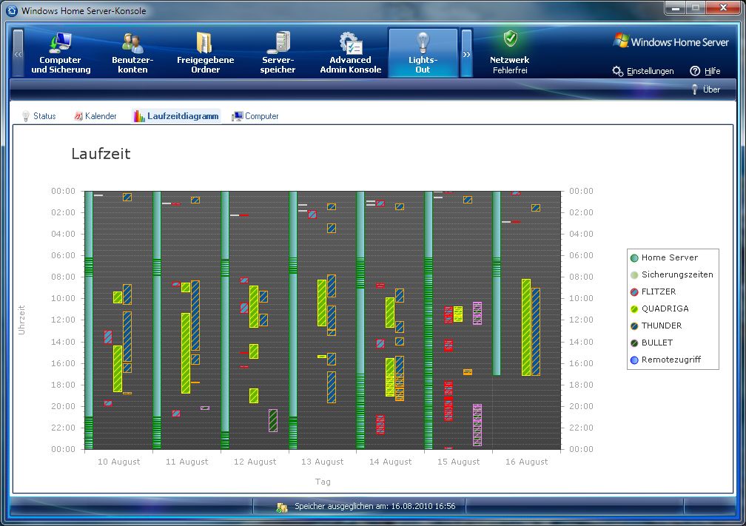Click the Sicherungszeiten legend marker
The height and width of the screenshot is (526, 746).
coord(634,275)
